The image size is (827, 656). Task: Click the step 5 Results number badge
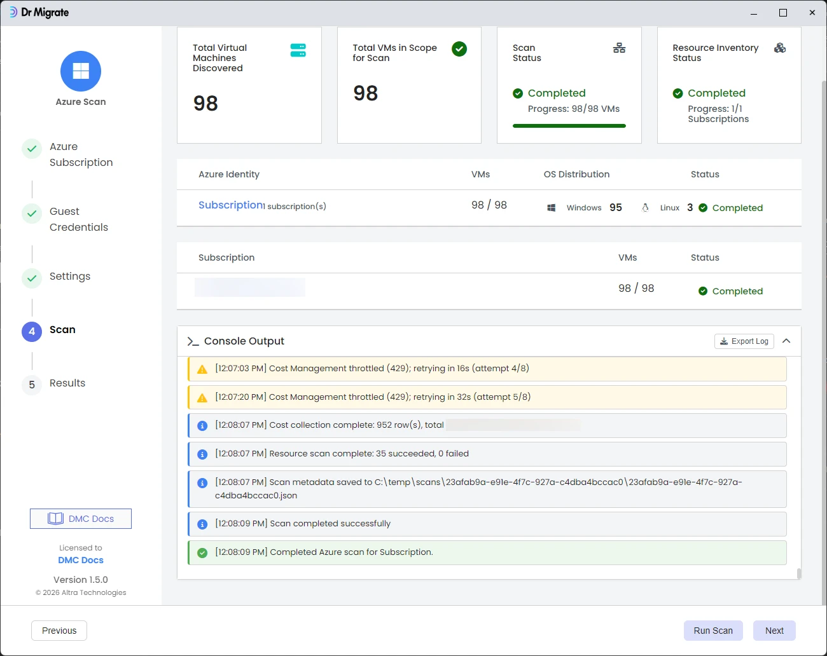[x=32, y=385]
